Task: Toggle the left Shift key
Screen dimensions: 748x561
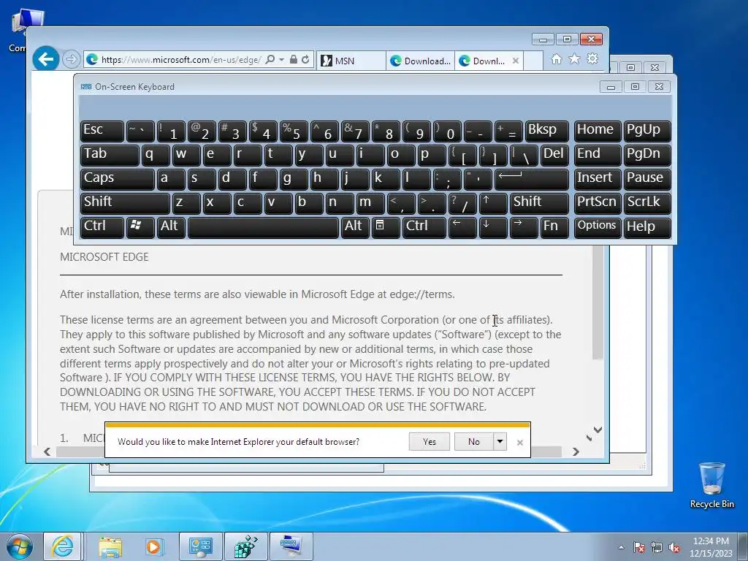Action: pyautogui.click(x=125, y=203)
